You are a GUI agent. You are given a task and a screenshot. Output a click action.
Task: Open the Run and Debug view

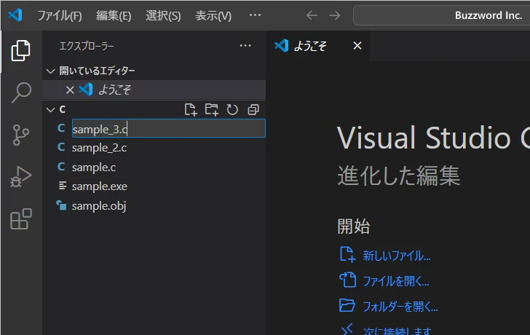(x=20, y=177)
